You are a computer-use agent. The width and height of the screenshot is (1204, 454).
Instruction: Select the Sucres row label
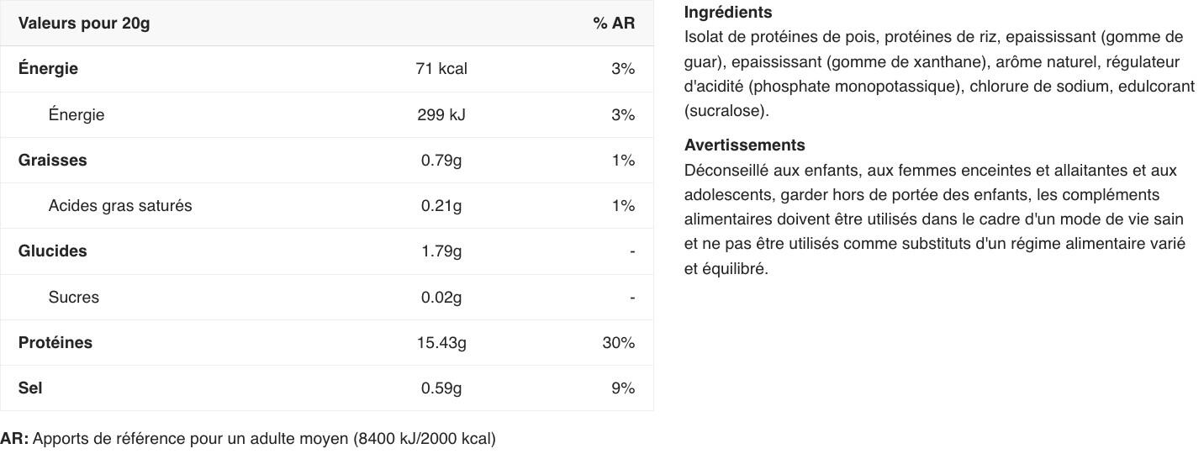[x=74, y=297]
